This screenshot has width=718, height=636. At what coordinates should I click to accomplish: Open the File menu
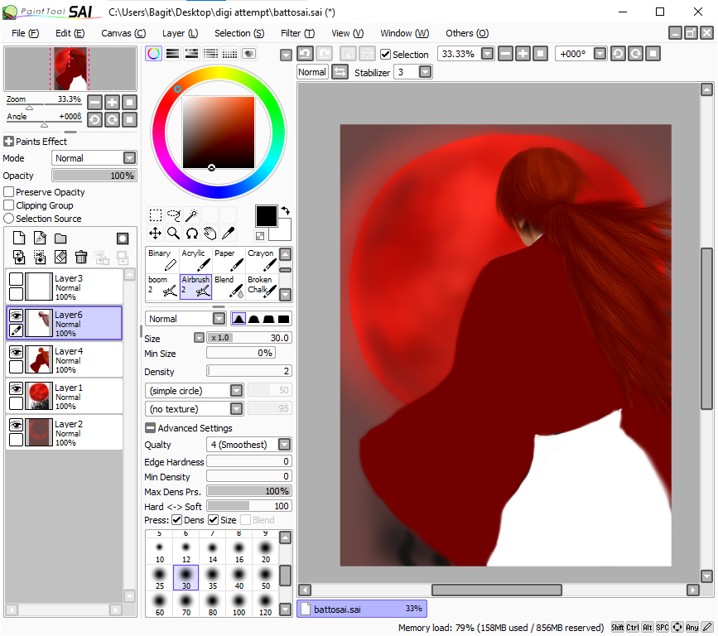(25, 33)
